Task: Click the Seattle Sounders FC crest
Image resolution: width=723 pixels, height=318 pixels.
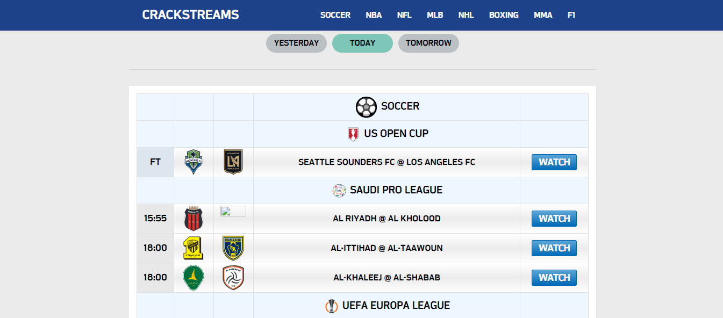Action: [x=194, y=162]
